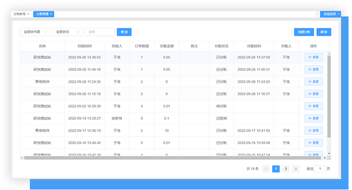
Task: Click 青岛牧洲 in the 2022-09-17 row
Action: [x=42, y=131]
